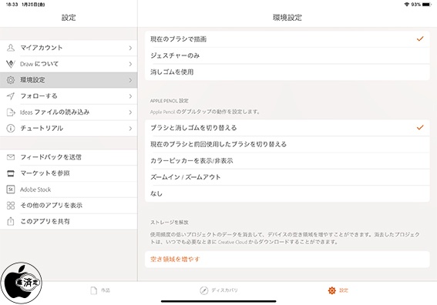Image resolution: width=437 pixels, height=305 pixels.
Task: Expand チュートリアル row chevron
Action: (x=130, y=129)
